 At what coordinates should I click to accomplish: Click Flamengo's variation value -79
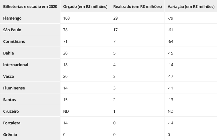[171, 18]
